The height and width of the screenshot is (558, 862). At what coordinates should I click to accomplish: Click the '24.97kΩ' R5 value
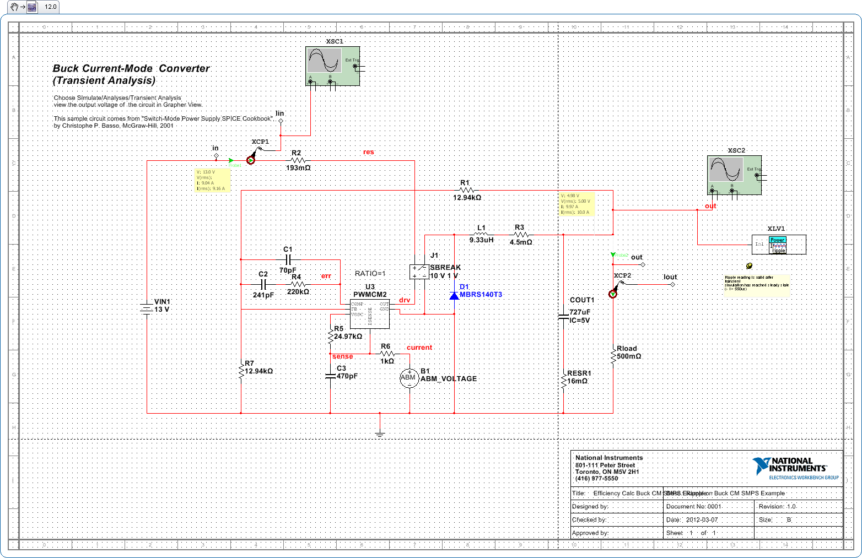[348, 337]
